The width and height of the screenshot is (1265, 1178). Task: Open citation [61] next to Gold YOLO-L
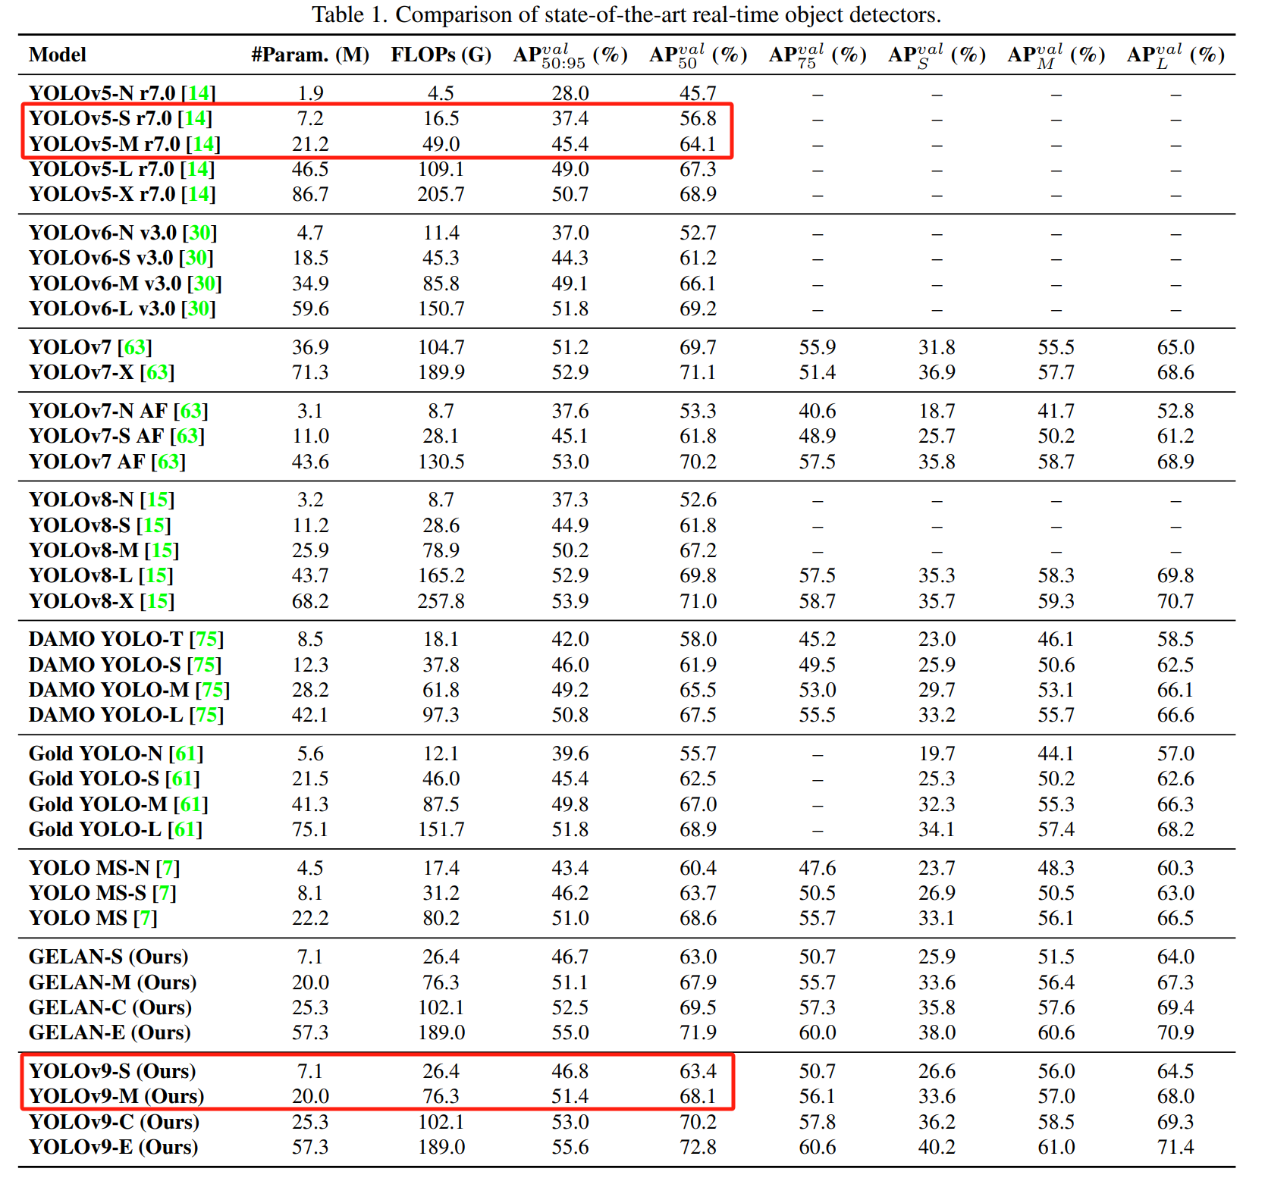[186, 829]
